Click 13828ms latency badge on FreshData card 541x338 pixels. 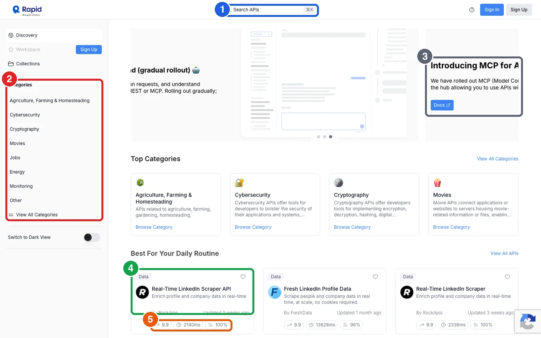pos(322,325)
